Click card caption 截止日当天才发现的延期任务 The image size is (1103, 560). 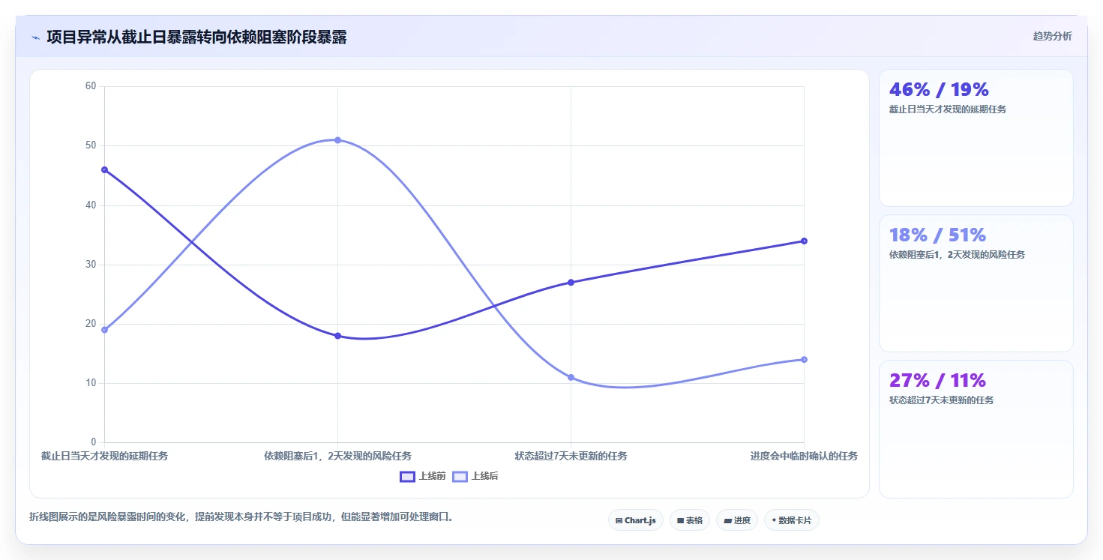click(x=947, y=109)
